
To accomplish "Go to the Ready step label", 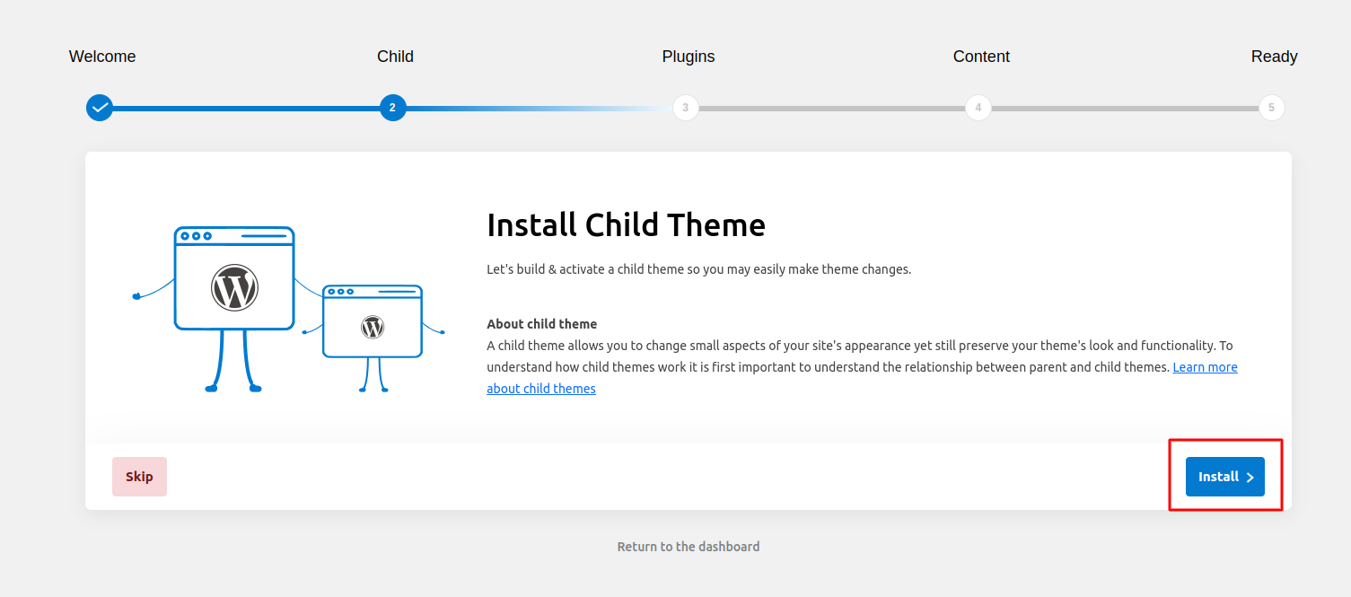I will click(1275, 57).
